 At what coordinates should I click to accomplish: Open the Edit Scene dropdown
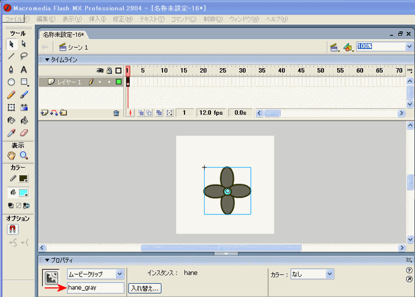pyautogui.click(x=334, y=48)
